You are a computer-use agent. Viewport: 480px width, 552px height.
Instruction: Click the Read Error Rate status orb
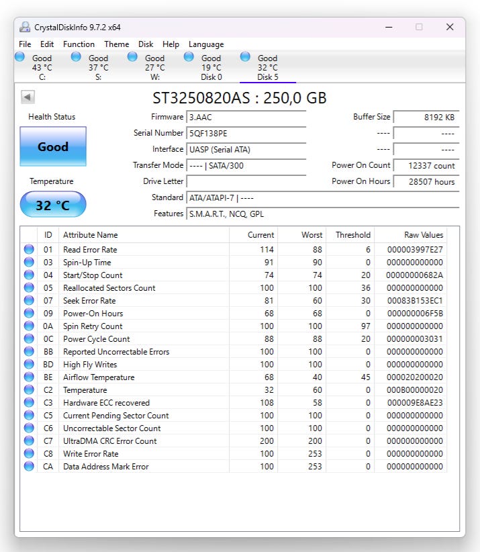point(29,250)
